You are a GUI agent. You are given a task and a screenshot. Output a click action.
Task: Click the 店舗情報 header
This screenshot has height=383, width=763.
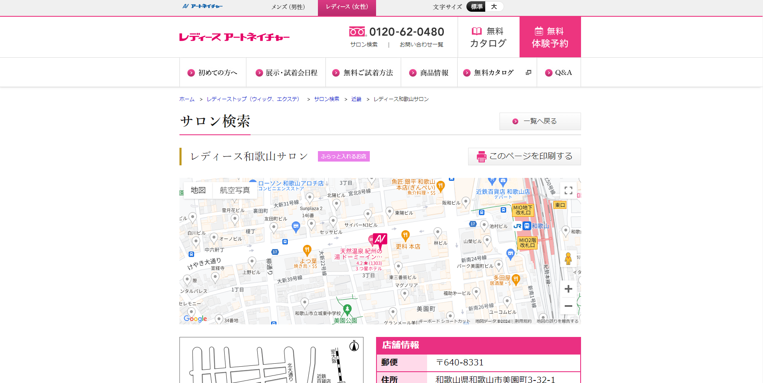(x=478, y=345)
